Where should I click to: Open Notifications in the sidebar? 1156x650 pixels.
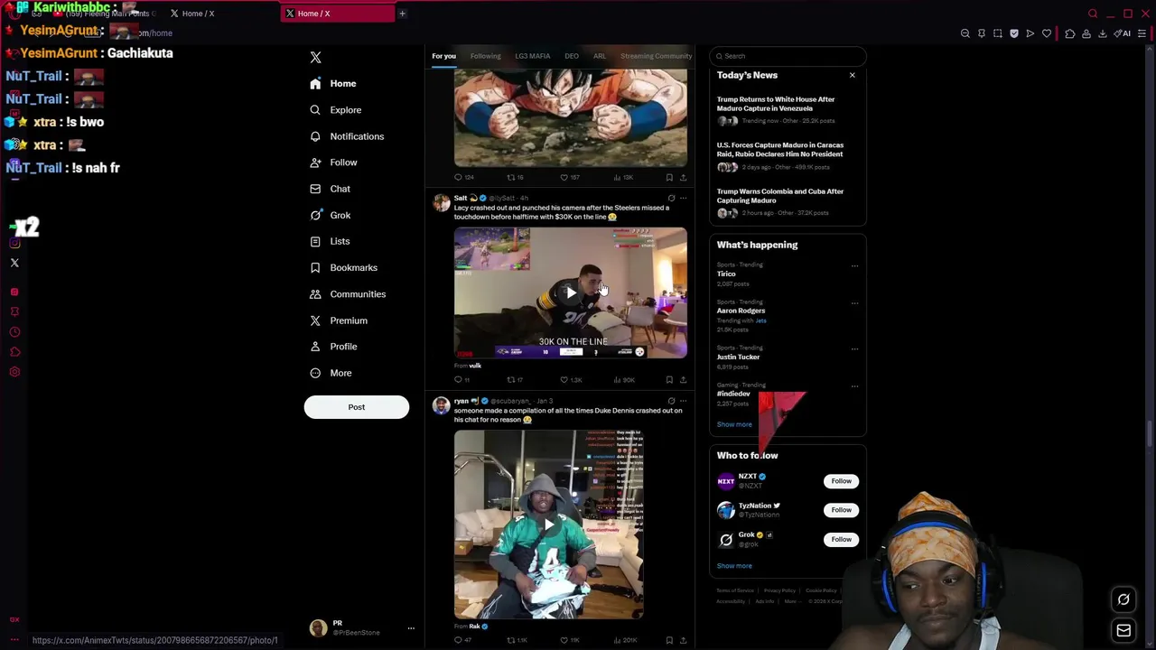pyautogui.click(x=347, y=136)
